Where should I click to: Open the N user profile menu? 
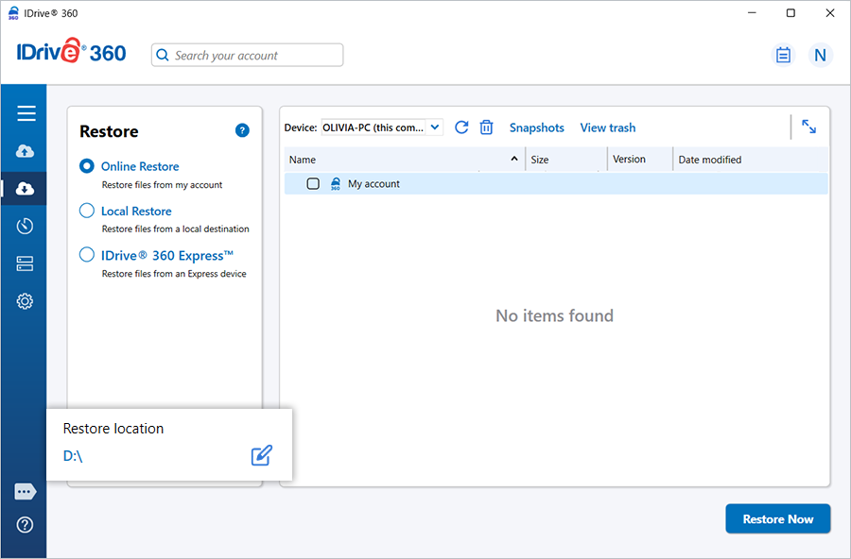coord(820,55)
